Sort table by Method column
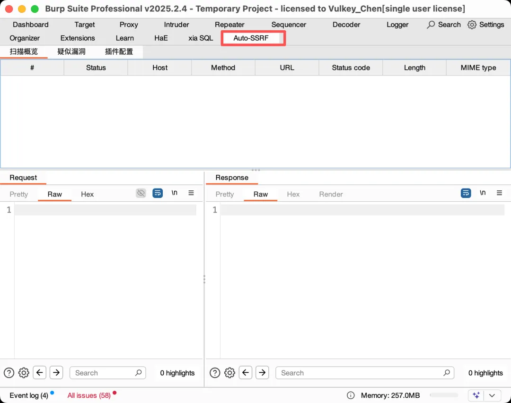 [x=223, y=68]
